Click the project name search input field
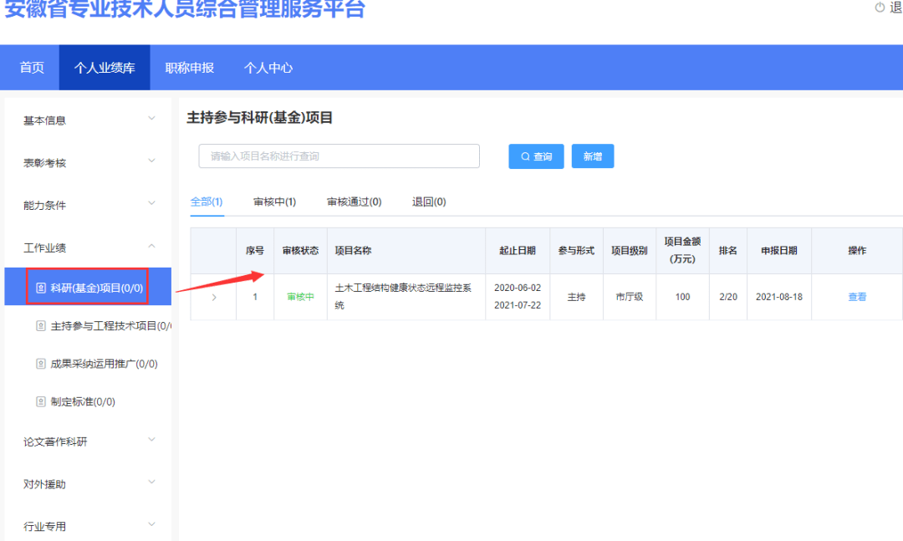Image resolution: width=903 pixels, height=541 pixels. tap(339, 156)
